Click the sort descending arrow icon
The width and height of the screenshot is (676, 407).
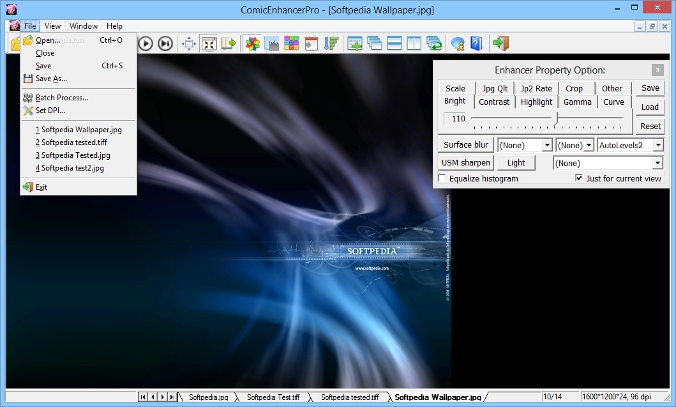coord(331,43)
